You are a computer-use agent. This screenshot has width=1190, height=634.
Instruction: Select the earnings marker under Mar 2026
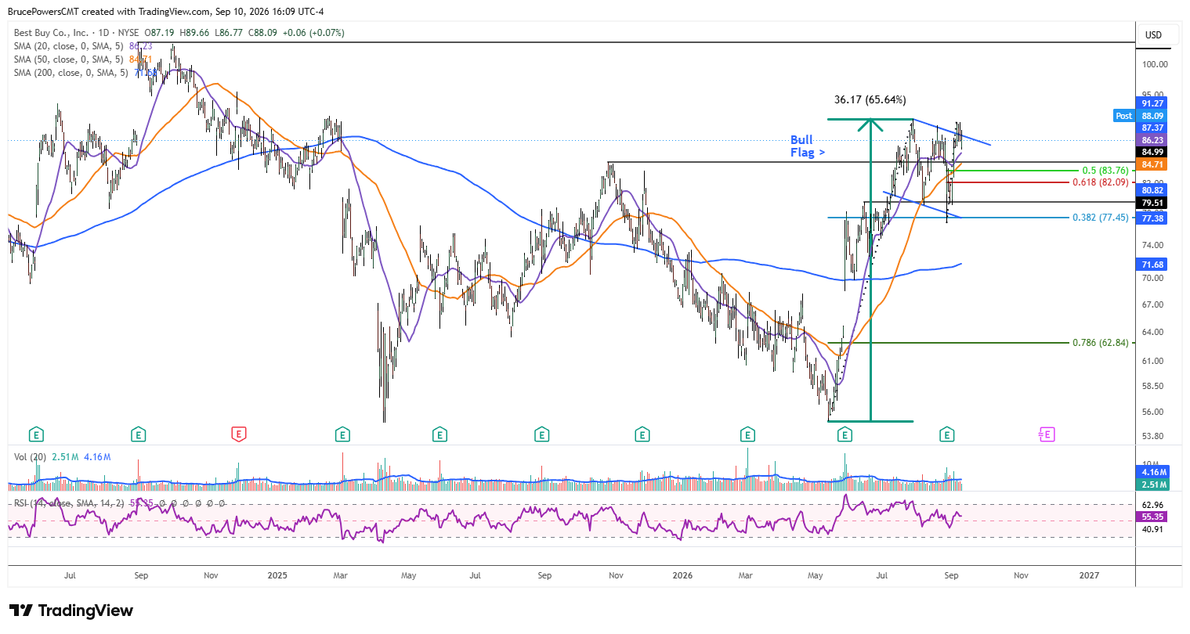point(747,434)
